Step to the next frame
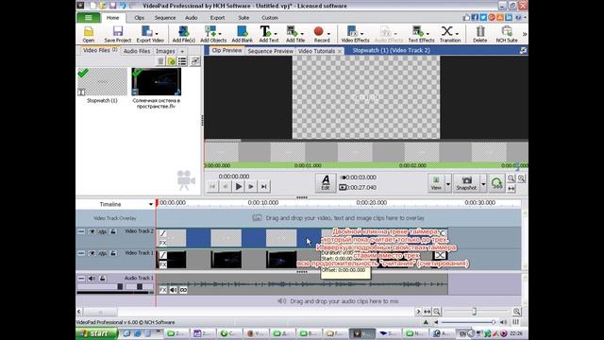Screen dimensions: 604x340 [x=251, y=187]
